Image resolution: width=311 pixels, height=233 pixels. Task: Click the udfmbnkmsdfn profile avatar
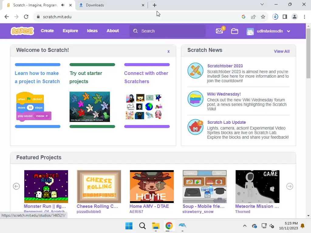[250, 31]
